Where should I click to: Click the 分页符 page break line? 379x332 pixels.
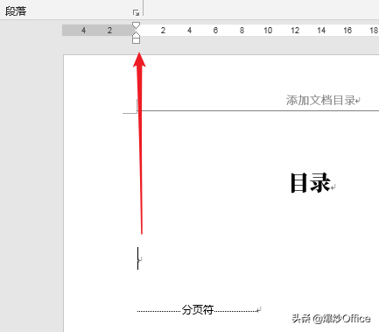point(199,310)
